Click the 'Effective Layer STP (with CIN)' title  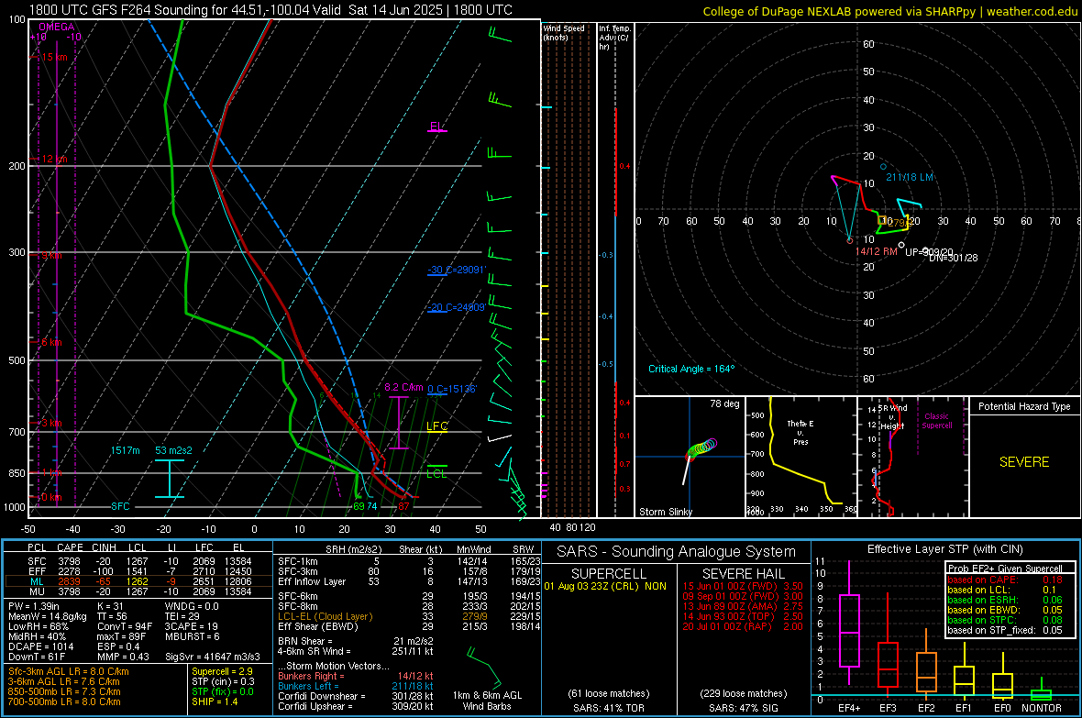click(944, 549)
